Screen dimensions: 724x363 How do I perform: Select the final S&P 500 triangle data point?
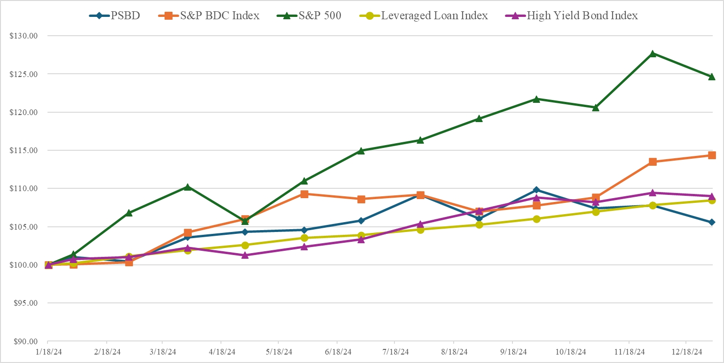[711, 77]
